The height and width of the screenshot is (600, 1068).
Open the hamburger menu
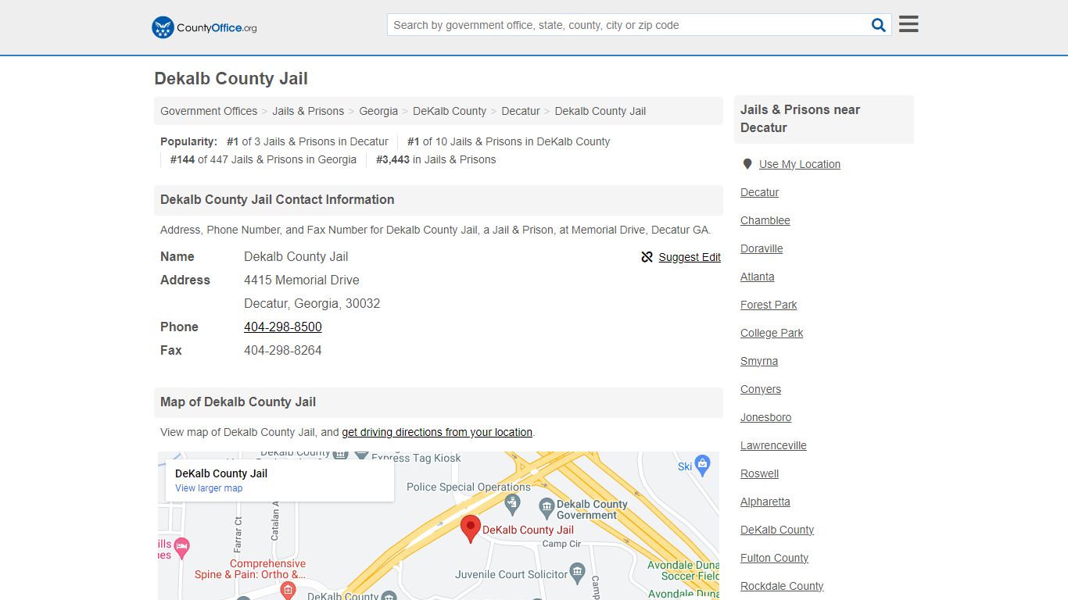pyautogui.click(x=909, y=24)
